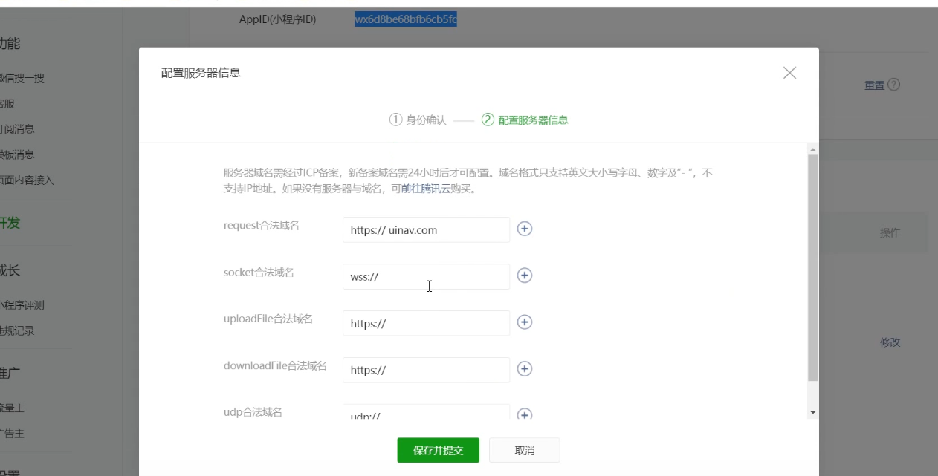Click the 保存并提交 button
Screen dimensions: 938x476
[438, 450]
